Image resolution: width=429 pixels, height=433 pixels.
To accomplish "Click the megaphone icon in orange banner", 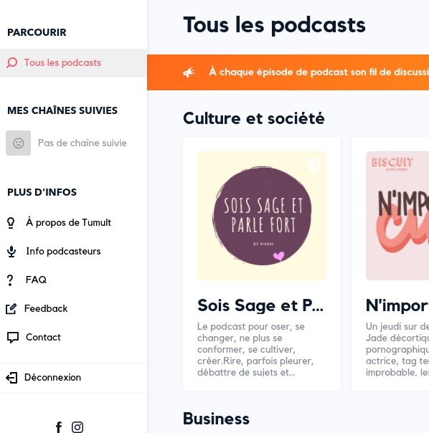I will pyautogui.click(x=189, y=72).
